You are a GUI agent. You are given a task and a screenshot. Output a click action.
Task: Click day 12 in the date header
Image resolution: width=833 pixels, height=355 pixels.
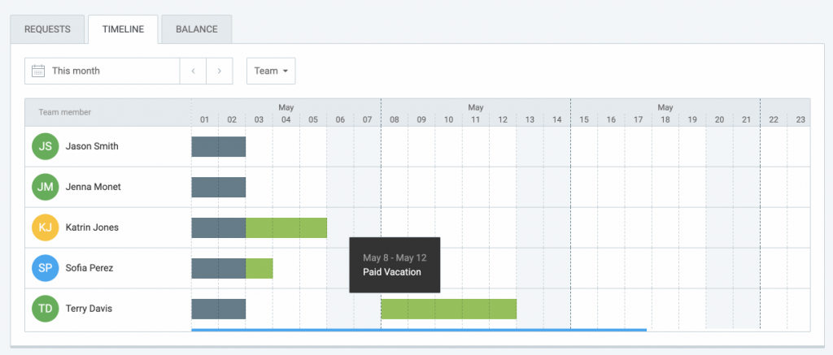click(x=503, y=120)
